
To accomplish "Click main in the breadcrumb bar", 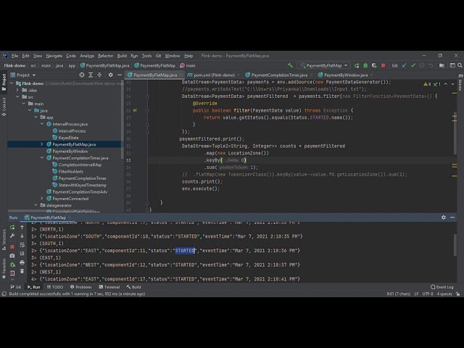I will coord(188,65).
